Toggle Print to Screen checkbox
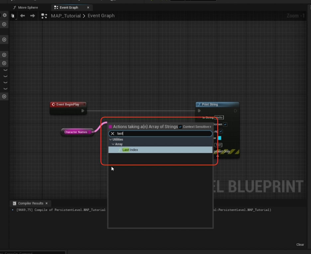Screen dimensions: 311x254 pyautogui.click(x=225, y=125)
